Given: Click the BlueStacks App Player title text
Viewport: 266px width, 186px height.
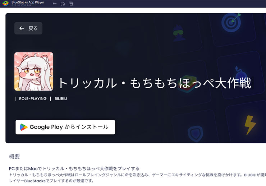Looking at the screenshot, I should pyautogui.click(x=28, y=2).
